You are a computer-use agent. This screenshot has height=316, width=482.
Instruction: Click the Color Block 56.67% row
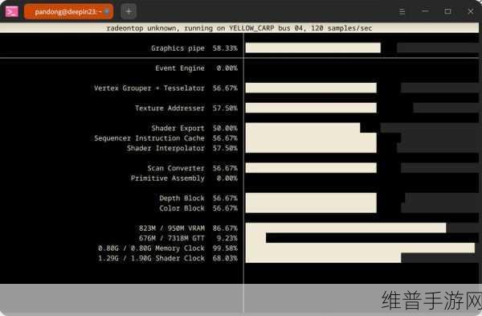(x=198, y=208)
